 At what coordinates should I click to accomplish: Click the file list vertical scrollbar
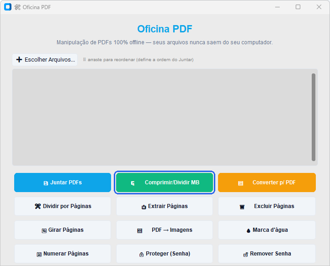pos(314,117)
